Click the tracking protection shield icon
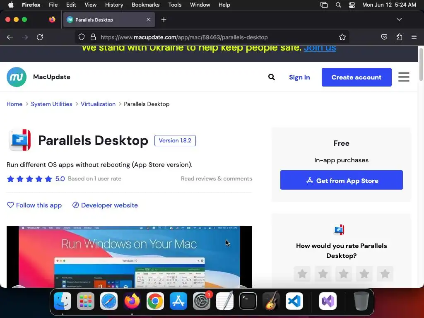The image size is (424, 318). [82, 37]
